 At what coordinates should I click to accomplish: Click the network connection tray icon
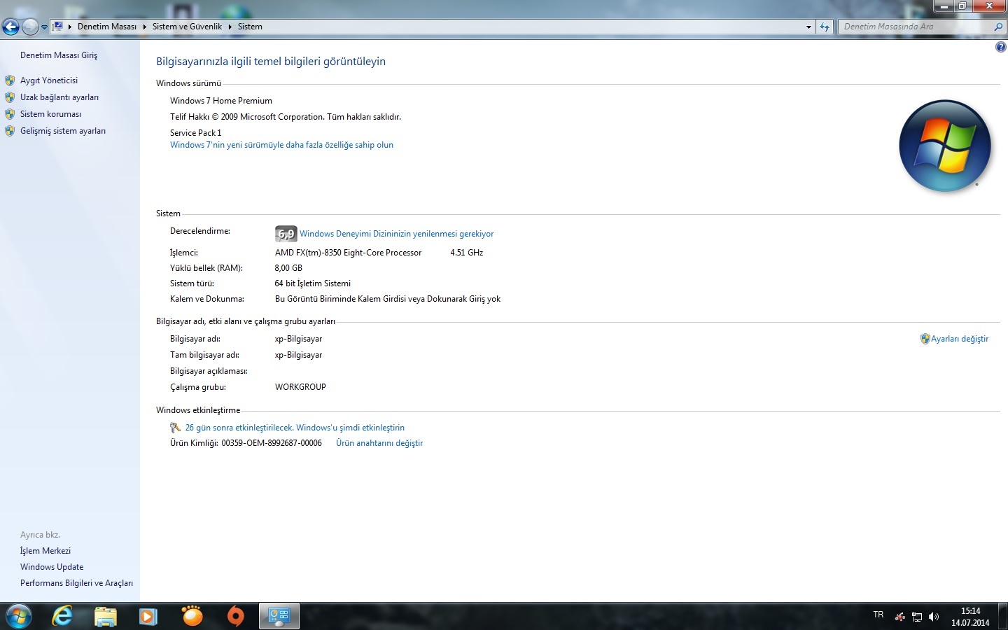917,617
